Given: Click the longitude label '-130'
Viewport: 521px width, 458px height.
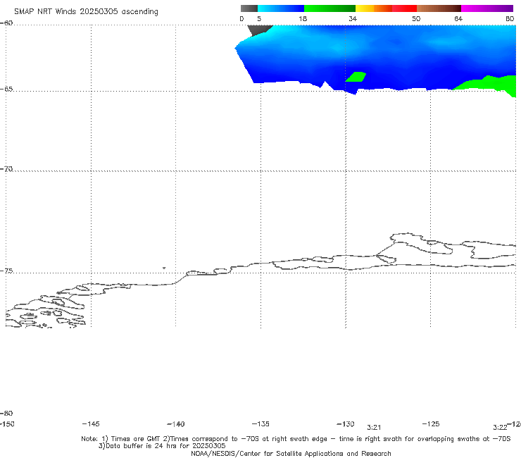Looking at the screenshot, I should tap(346, 424).
